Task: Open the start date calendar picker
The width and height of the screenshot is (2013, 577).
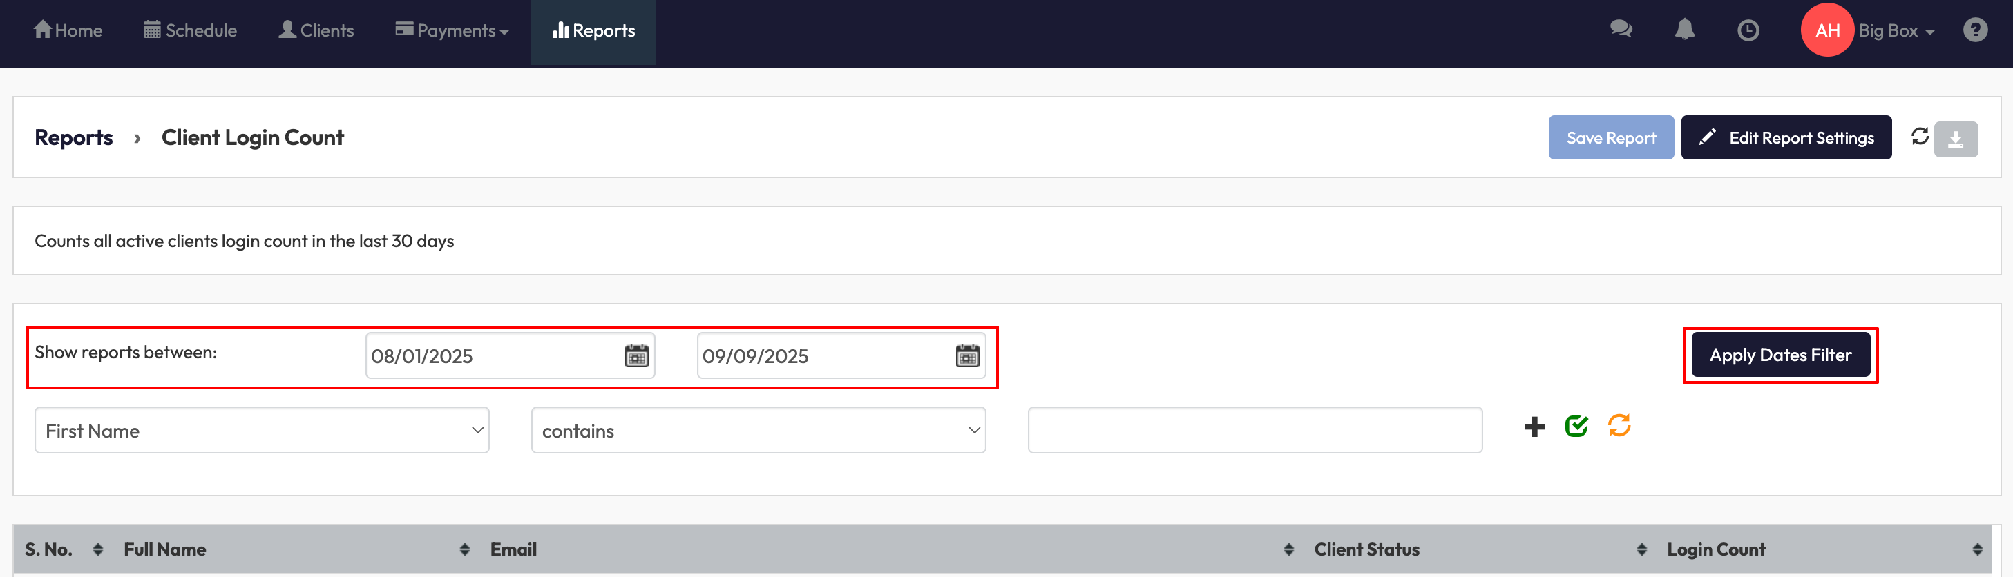Action: click(636, 356)
